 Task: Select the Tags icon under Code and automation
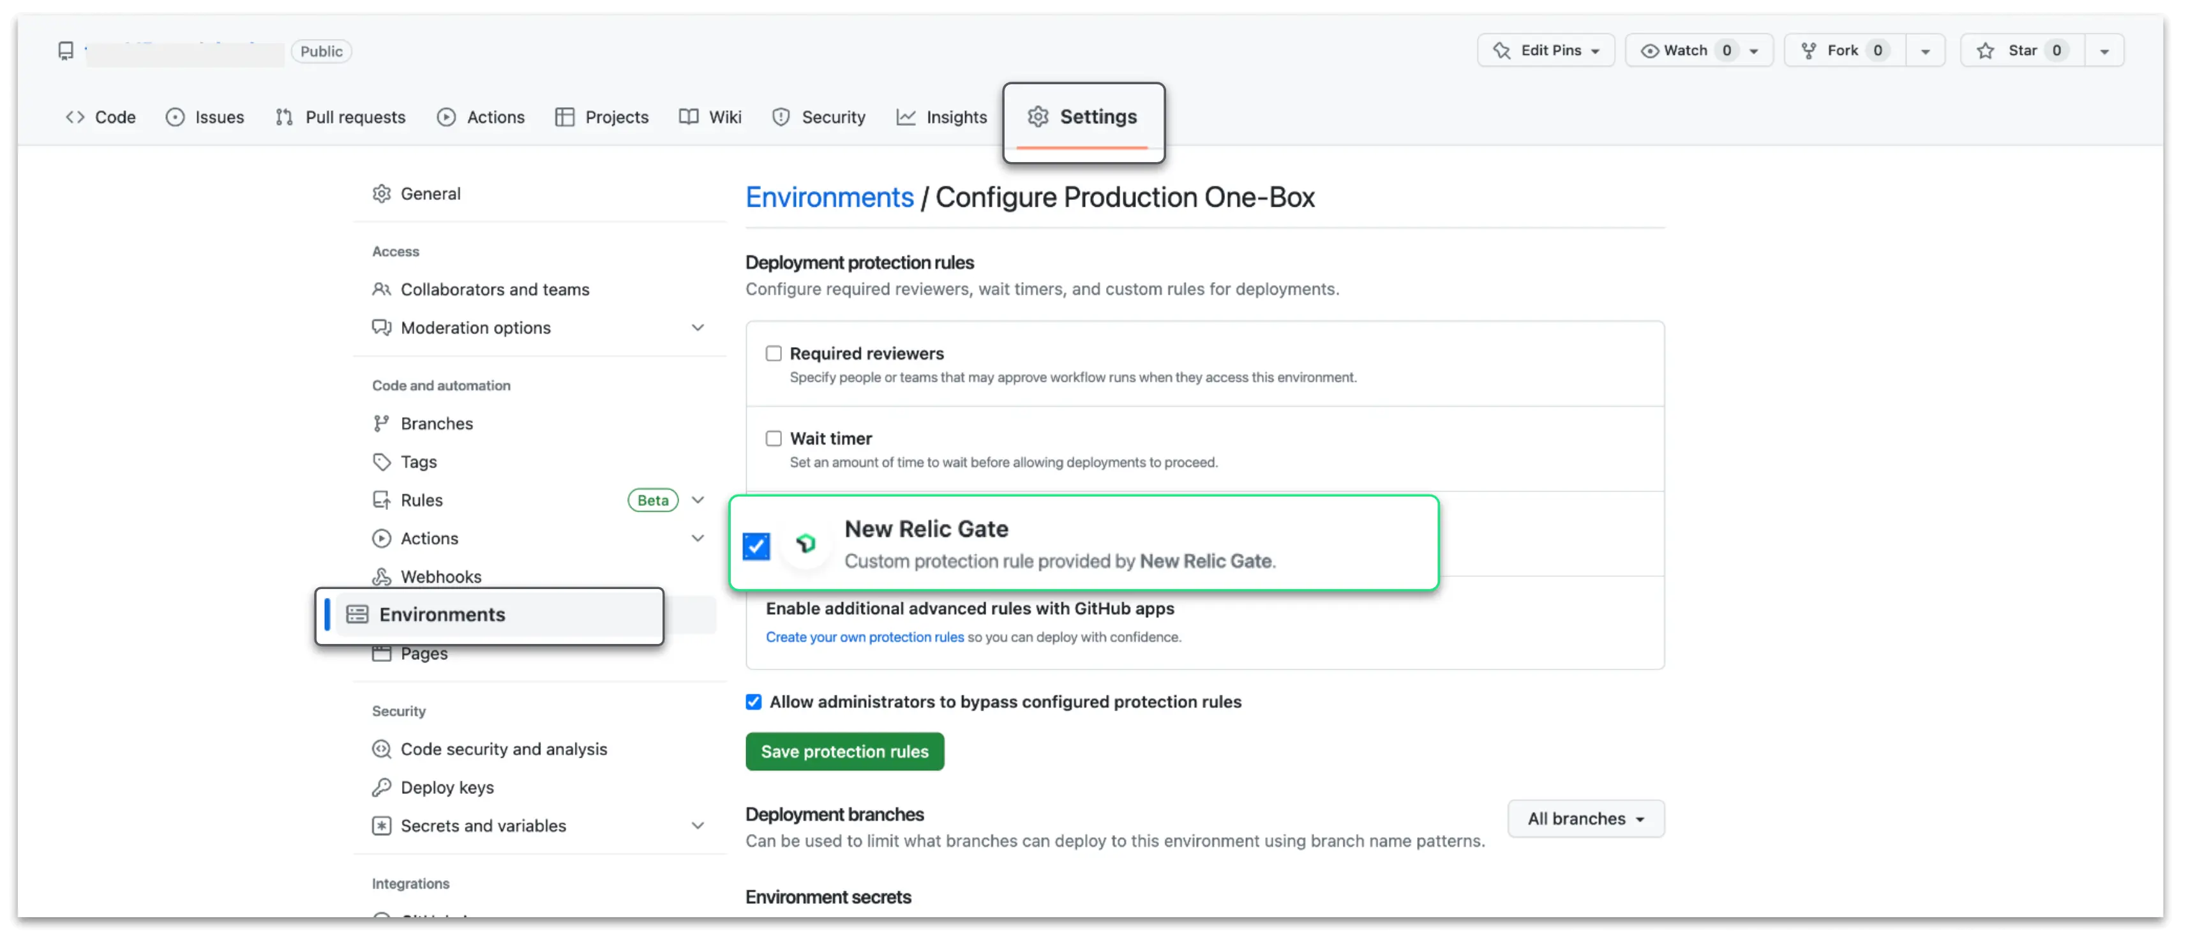382,461
